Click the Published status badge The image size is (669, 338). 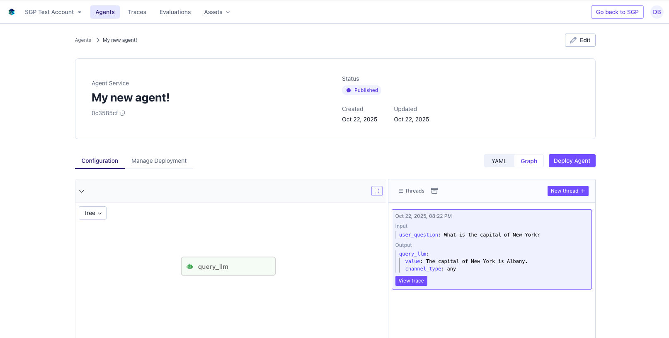[361, 90]
